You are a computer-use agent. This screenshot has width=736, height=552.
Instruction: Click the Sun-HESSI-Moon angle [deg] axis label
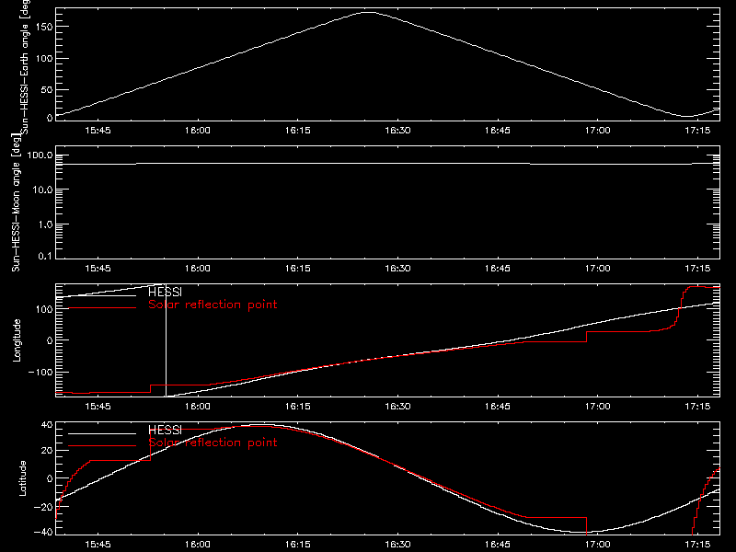coord(16,202)
